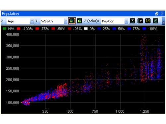
Task: Click the N/A legend label
Action: pyautogui.click(x=11, y=29)
